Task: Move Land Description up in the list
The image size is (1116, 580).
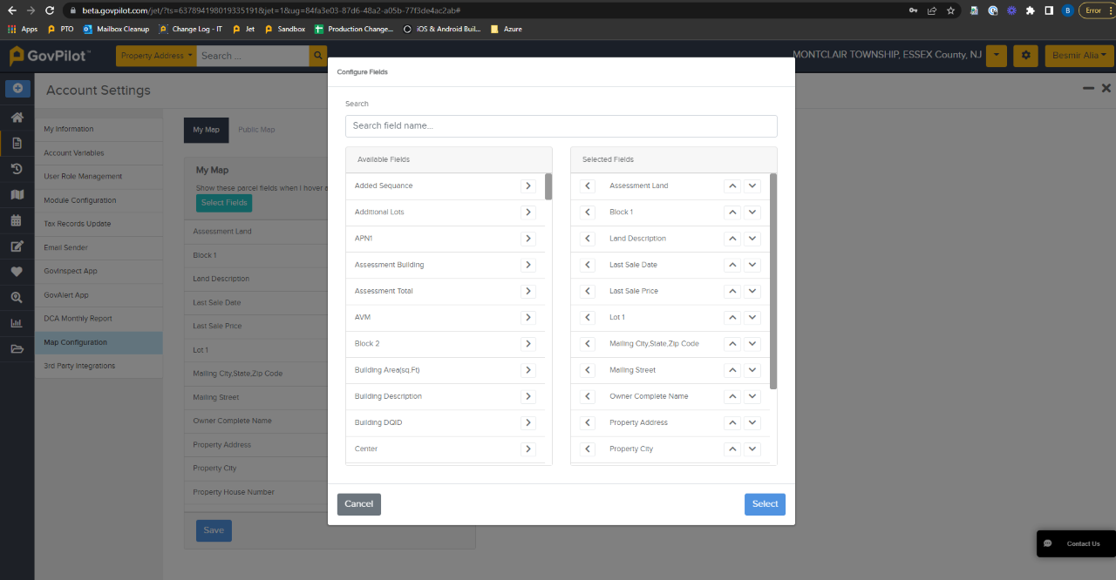Action: coord(733,239)
